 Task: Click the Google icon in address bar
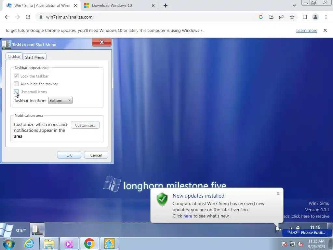pos(260,17)
